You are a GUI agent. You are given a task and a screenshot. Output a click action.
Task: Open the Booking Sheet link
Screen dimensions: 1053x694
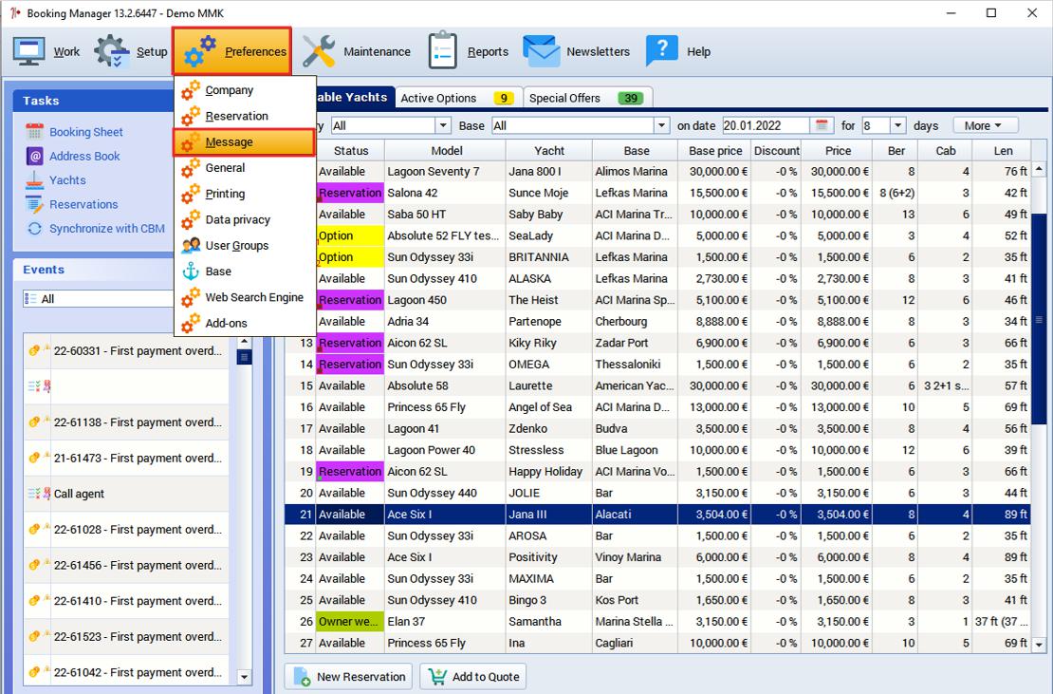86,132
